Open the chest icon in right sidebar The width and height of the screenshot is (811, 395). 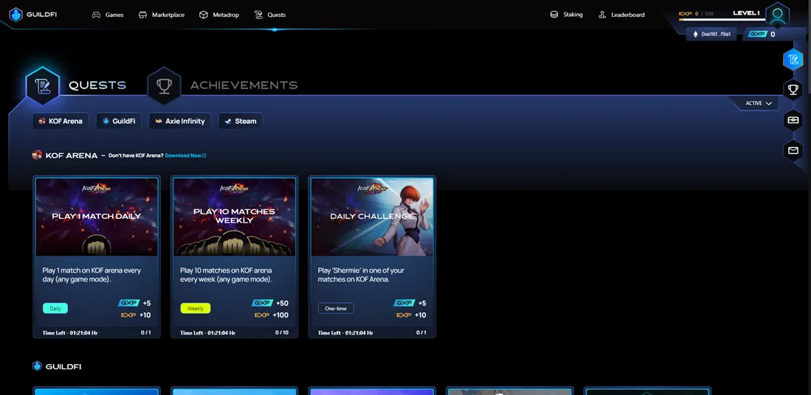click(x=793, y=120)
